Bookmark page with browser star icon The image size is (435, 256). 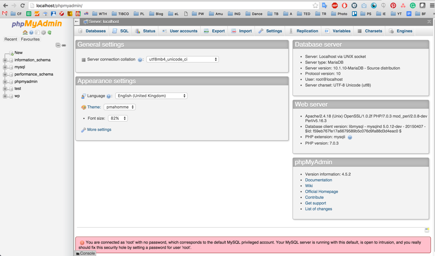click(315, 6)
